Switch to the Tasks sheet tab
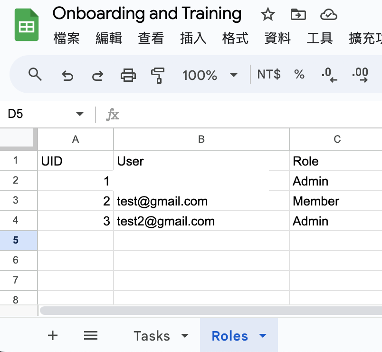The height and width of the screenshot is (352, 382). tap(152, 336)
